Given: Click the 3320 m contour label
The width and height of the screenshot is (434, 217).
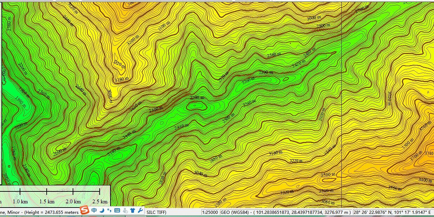Looking at the screenshot, I should click(287, 192).
